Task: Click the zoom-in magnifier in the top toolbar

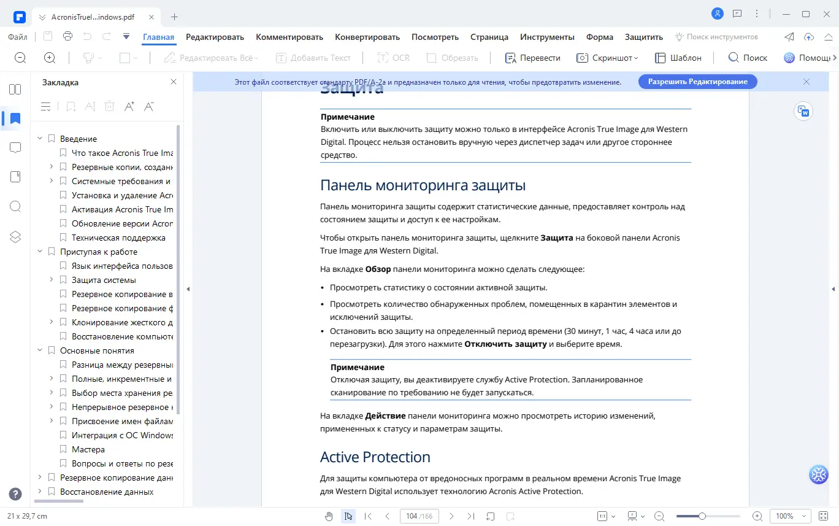Action: coord(49,57)
